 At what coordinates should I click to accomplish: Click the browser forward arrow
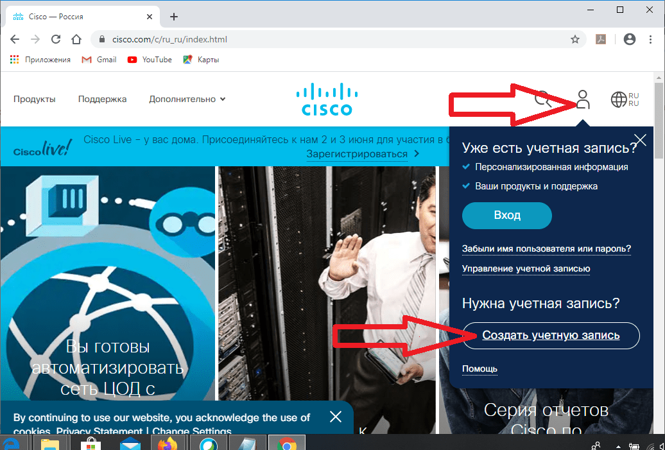click(35, 39)
